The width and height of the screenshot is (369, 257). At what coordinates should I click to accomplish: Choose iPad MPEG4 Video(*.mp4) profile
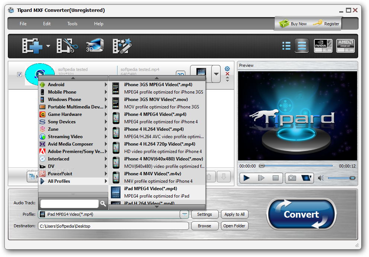[x=157, y=192]
